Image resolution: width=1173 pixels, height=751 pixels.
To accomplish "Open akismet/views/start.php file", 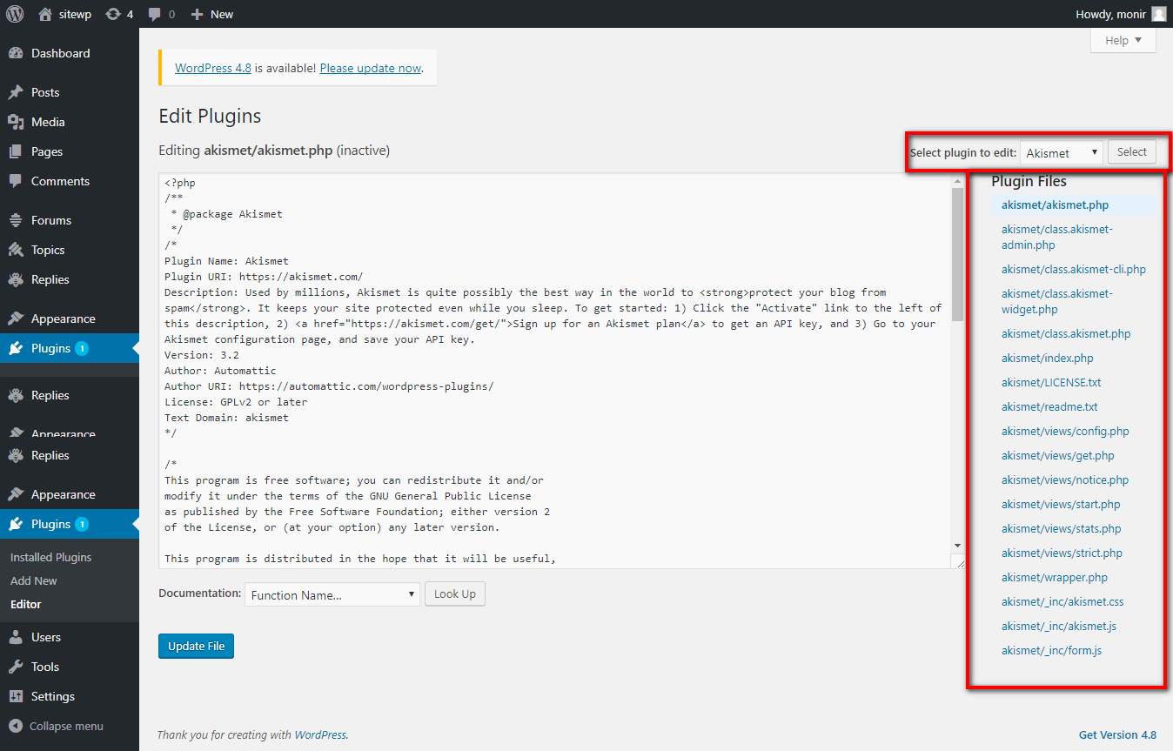I will pyautogui.click(x=1061, y=505).
